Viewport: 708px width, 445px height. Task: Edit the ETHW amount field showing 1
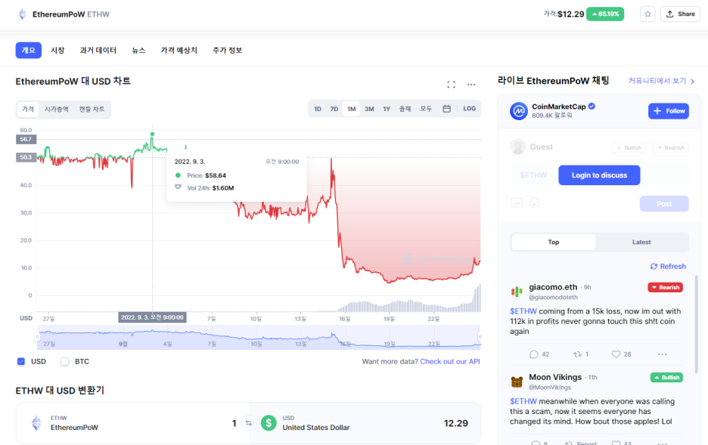click(x=234, y=423)
